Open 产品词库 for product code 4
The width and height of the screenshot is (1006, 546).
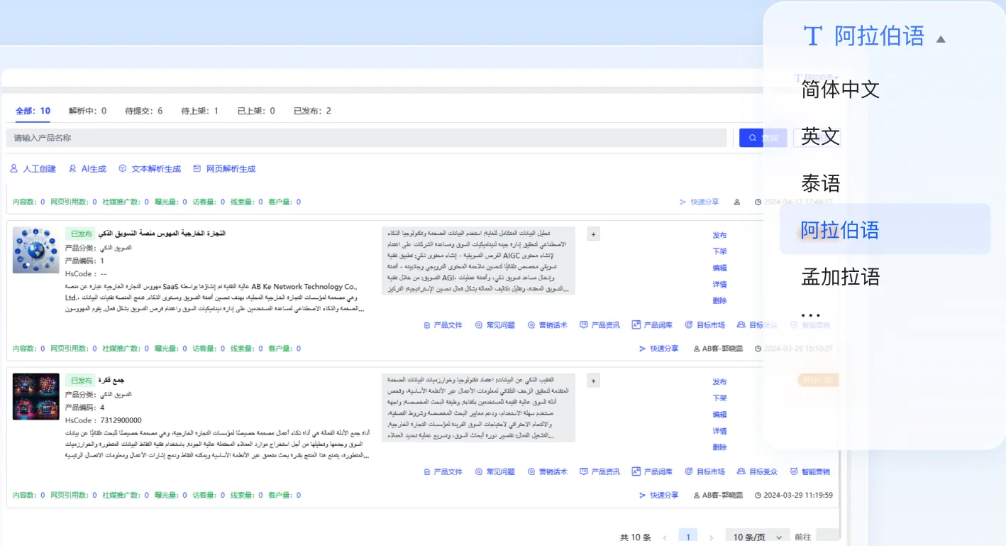[x=653, y=471]
